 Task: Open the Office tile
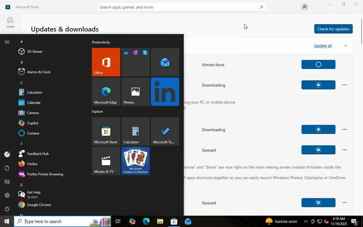[106, 62]
